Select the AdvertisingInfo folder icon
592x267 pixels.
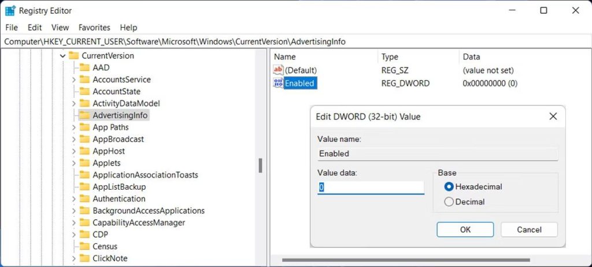click(x=84, y=115)
